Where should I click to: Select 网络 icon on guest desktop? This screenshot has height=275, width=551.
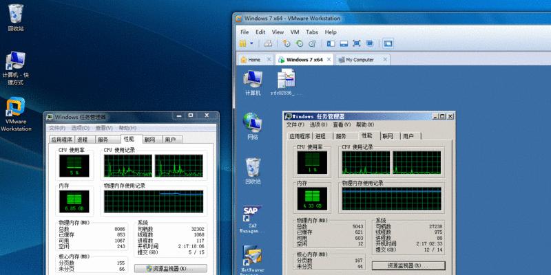click(253, 126)
